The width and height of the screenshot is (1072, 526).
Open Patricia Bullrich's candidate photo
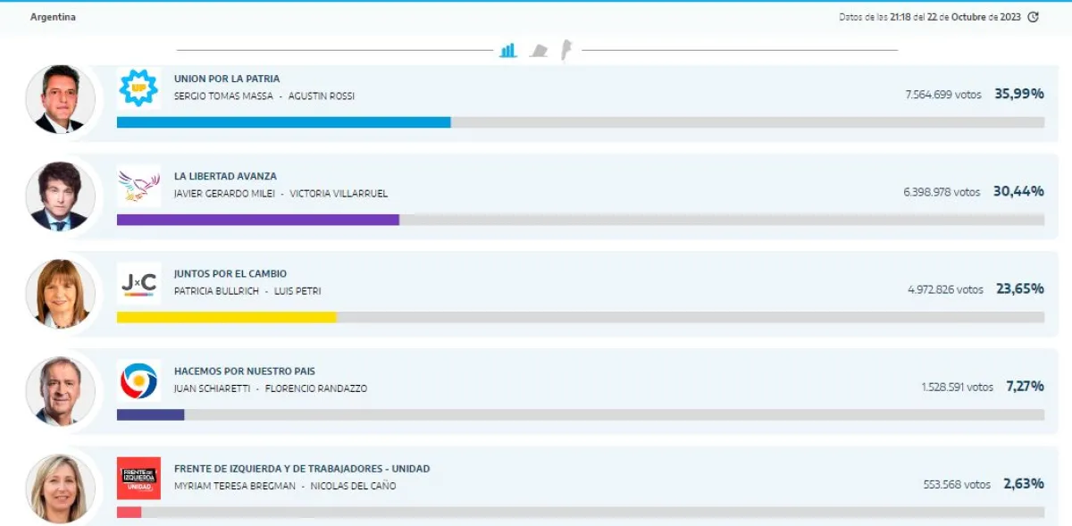coord(60,294)
